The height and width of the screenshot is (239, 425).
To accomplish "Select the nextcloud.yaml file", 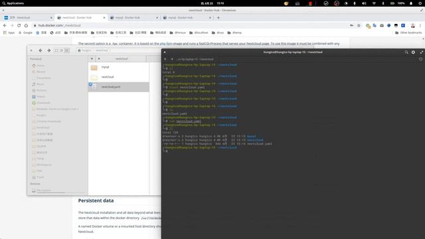I will tap(118, 87).
